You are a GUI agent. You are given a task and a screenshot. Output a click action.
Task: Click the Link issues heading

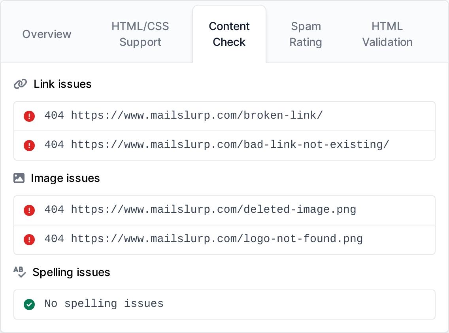[62, 84]
